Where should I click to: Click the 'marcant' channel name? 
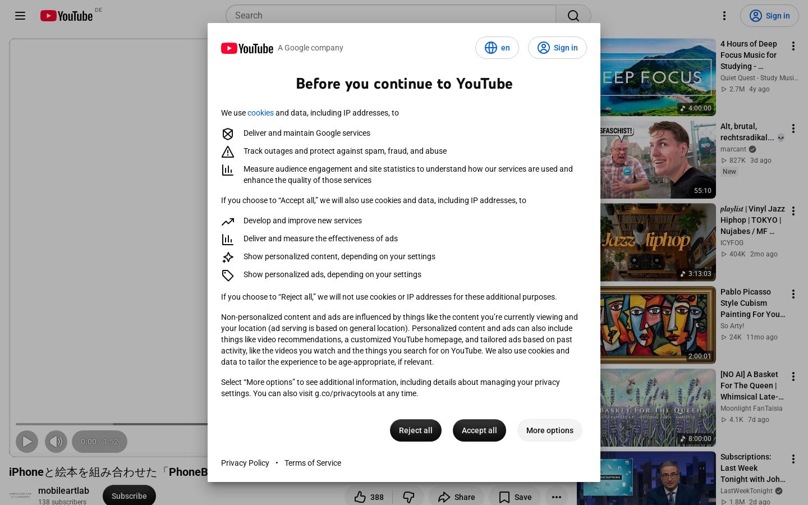pyautogui.click(x=733, y=149)
